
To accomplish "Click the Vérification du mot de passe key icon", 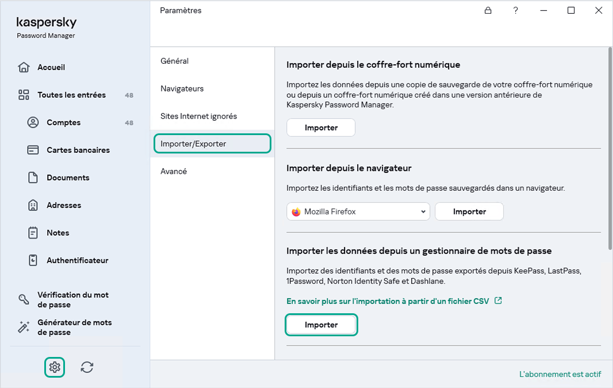I will 24,299.
